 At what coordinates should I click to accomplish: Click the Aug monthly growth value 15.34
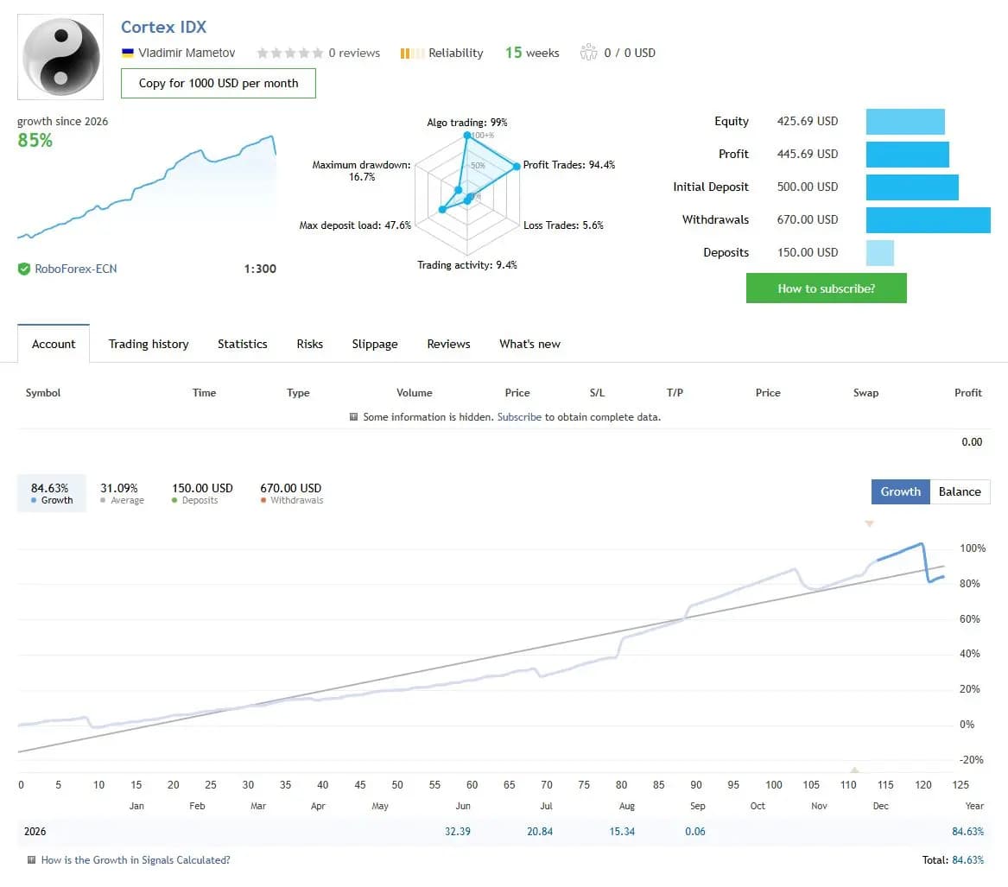coord(622,832)
